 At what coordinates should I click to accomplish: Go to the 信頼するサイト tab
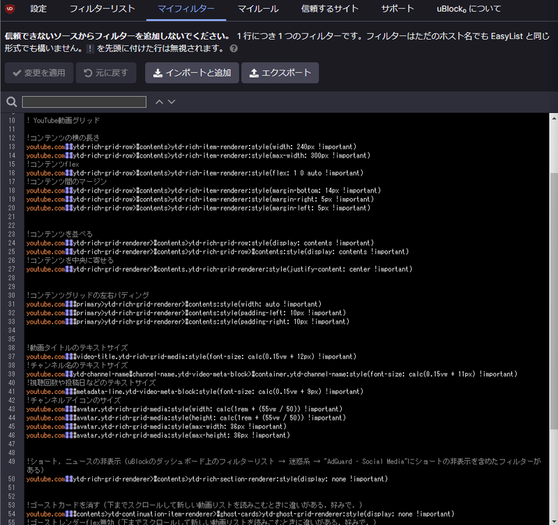pyautogui.click(x=329, y=9)
